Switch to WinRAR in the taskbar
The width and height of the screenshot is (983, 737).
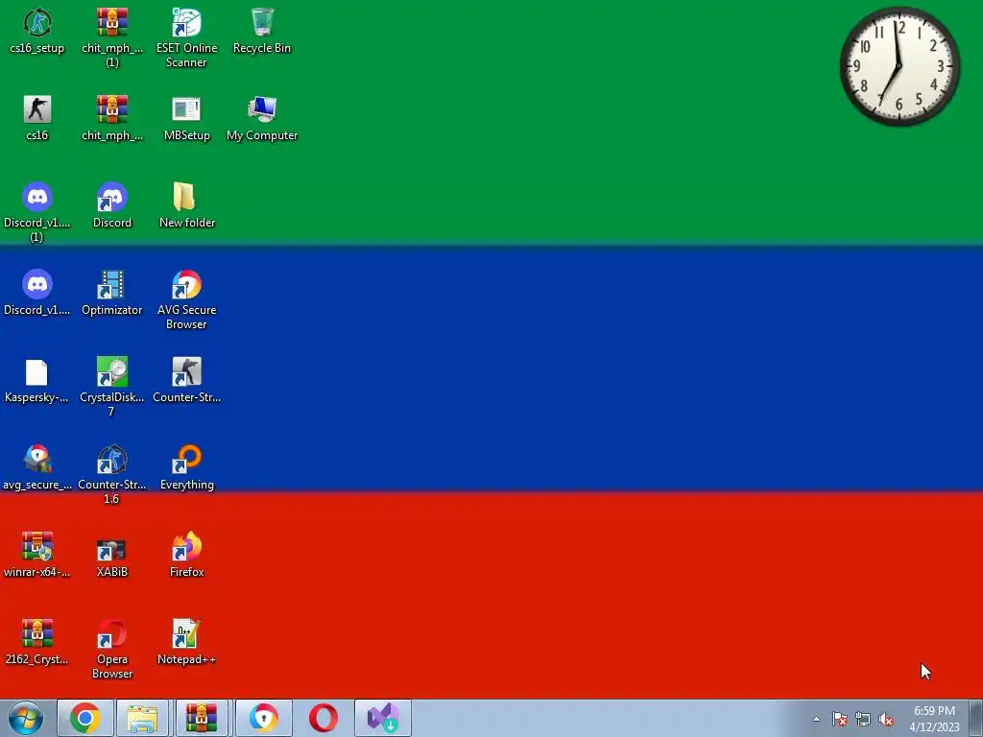[x=202, y=718]
